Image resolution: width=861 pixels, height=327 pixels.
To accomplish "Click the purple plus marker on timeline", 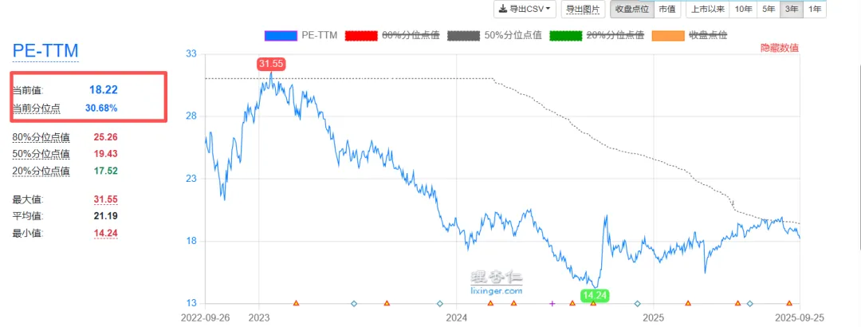I will coord(552,303).
